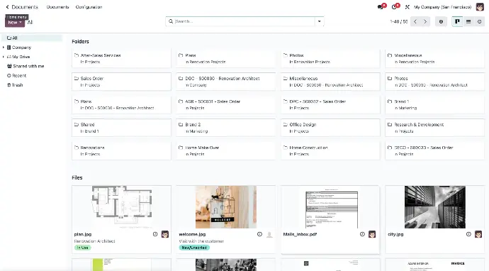Click the folder icon of DPC - S00032 - Sales Order
489x271 pixels.
(285, 101)
